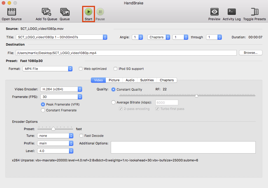The height and width of the screenshot is (188, 268).
Task: Start encoding with the green play button
Action: [x=89, y=12]
